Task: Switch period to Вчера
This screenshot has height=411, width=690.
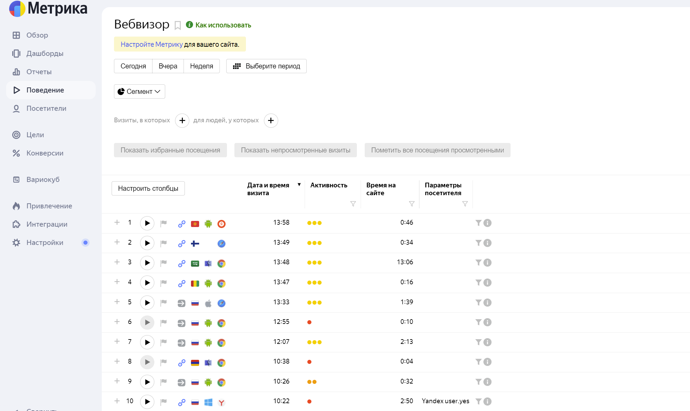Action: pyautogui.click(x=168, y=66)
